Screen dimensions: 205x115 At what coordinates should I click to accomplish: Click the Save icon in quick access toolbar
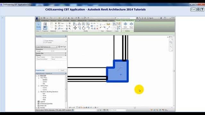[x=44, y=18]
